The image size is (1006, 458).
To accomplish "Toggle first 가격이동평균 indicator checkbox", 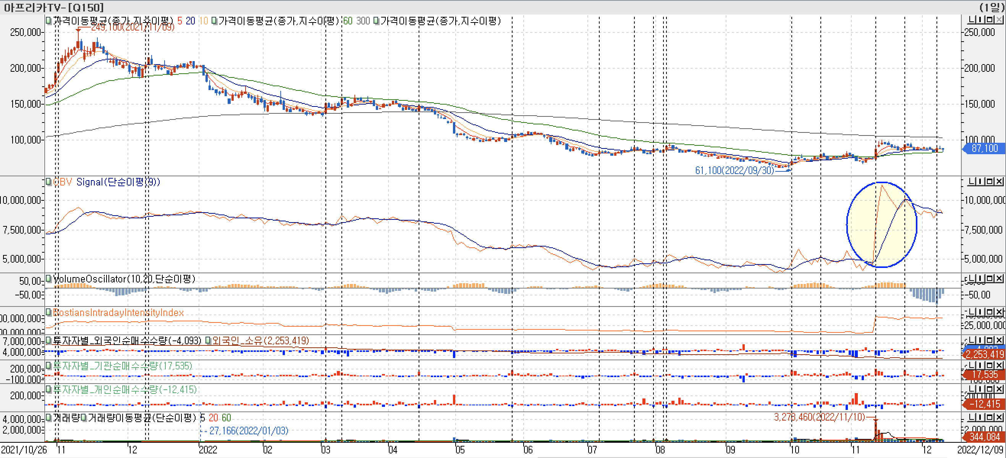I will point(49,21).
